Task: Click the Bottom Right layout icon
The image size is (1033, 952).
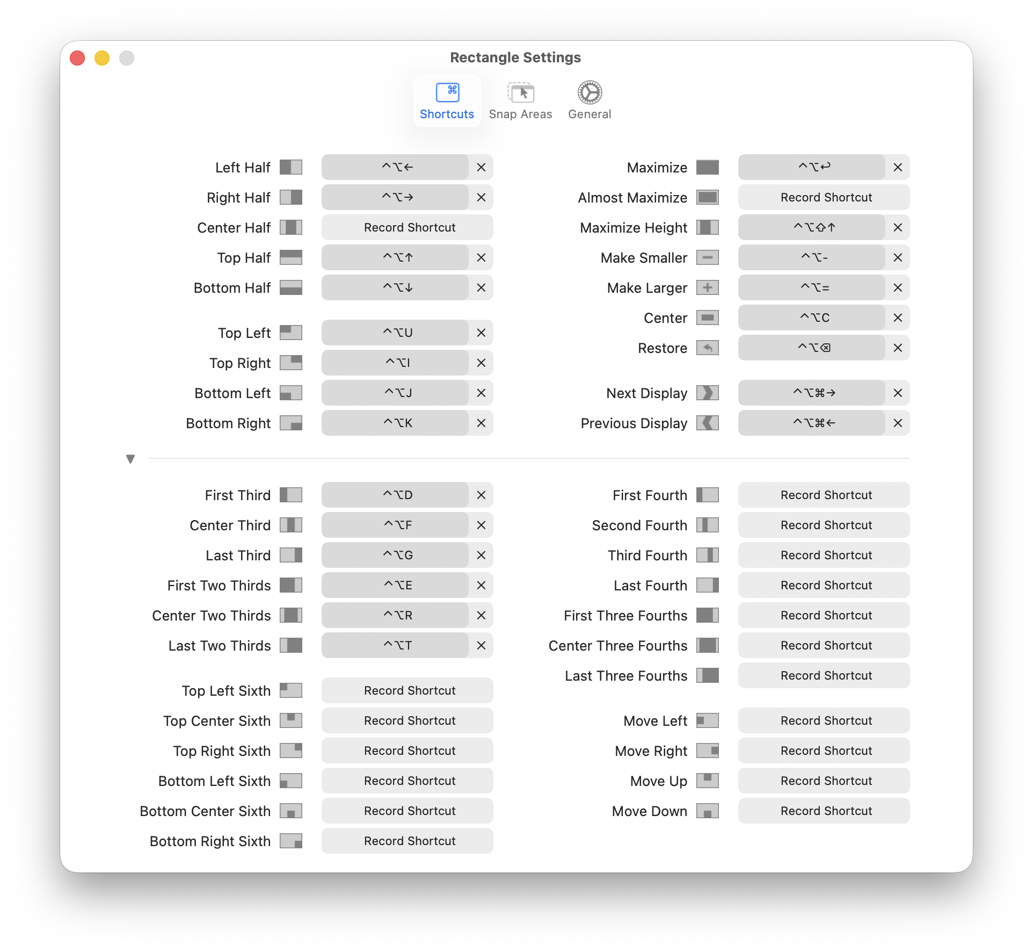Action: point(290,423)
